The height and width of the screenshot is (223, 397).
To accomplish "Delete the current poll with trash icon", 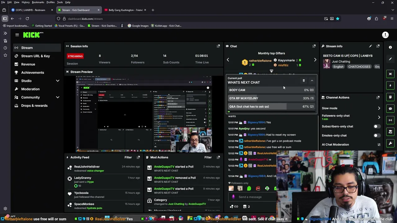I will (304, 81).
